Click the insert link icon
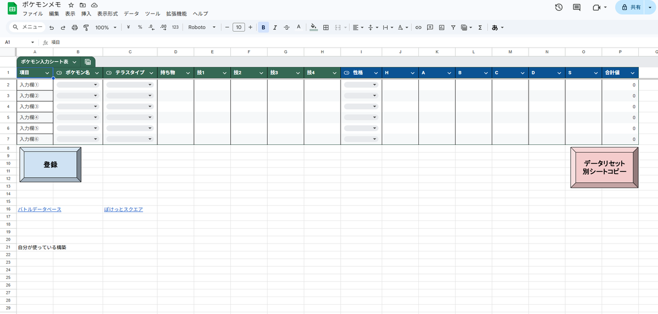 point(418,27)
